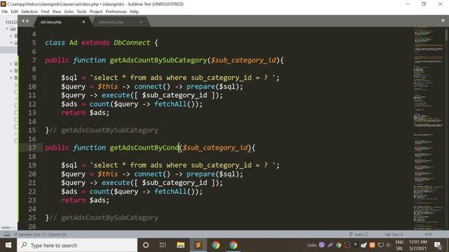Open the PHP syntax selector
This screenshot has width=449, height=252.
tap(428, 234)
